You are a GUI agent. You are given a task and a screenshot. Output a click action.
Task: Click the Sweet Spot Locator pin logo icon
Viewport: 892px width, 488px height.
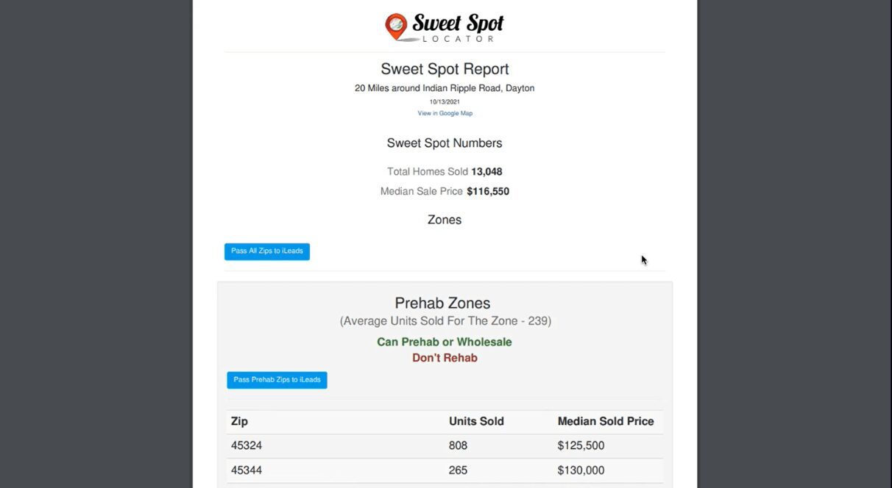coord(396,26)
